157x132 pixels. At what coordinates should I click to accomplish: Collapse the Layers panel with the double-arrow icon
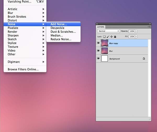tap(150, 24)
